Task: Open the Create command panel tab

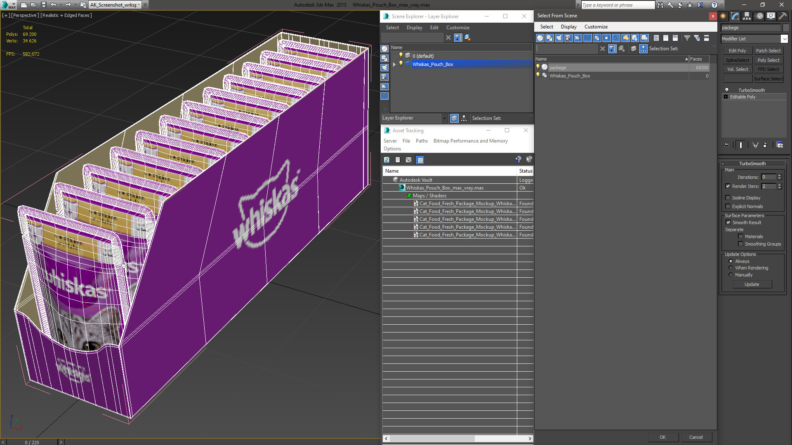Action: pos(723,16)
